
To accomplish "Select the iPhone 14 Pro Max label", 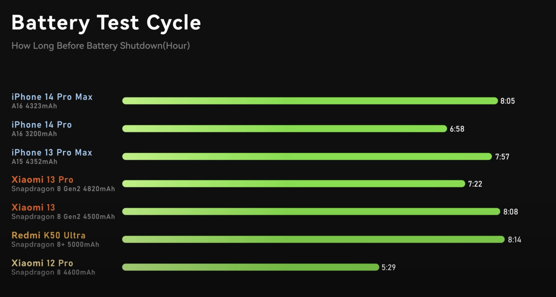I will [52, 97].
